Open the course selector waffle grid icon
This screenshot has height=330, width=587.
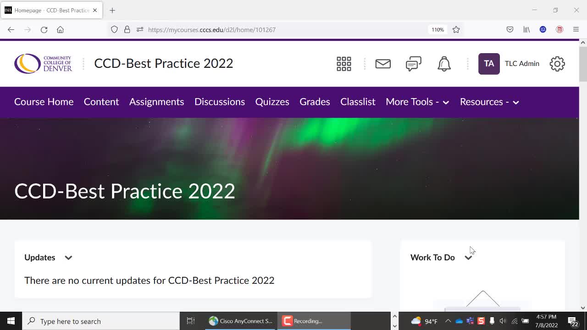(344, 64)
